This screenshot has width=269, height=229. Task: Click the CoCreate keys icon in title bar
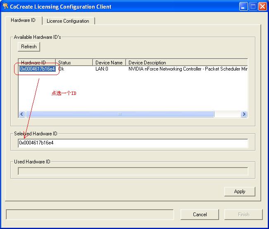5,6
